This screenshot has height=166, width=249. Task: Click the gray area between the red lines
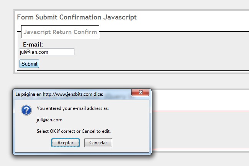click(199, 130)
